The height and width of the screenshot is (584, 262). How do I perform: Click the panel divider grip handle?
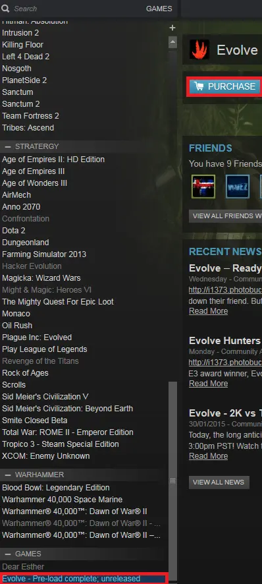pyautogui.click(x=172, y=481)
